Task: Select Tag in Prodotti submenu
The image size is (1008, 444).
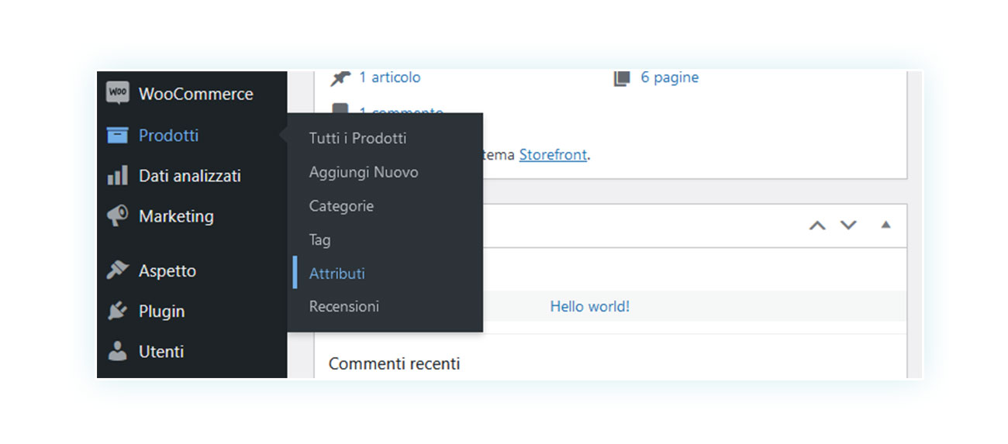Action: (319, 239)
